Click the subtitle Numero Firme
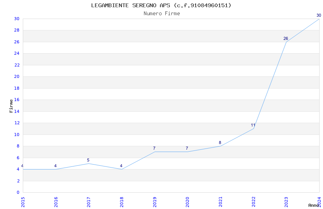323x209 pixels. pyautogui.click(x=162, y=14)
